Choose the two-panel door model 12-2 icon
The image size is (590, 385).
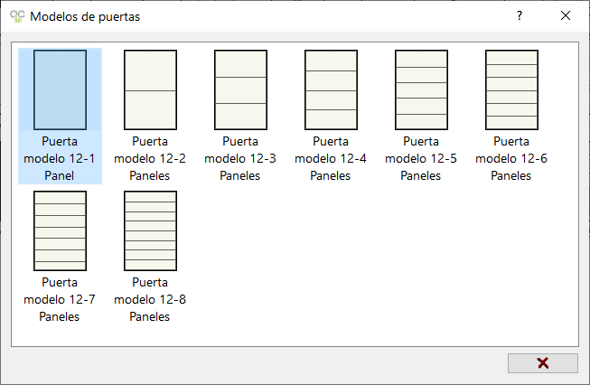[x=151, y=90]
